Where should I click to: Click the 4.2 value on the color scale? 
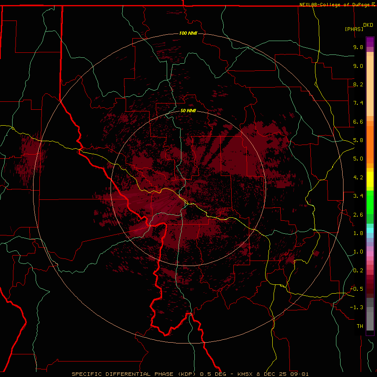[358, 178]
